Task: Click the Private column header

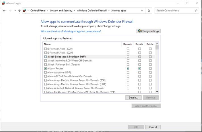Action: pos(139,44)
